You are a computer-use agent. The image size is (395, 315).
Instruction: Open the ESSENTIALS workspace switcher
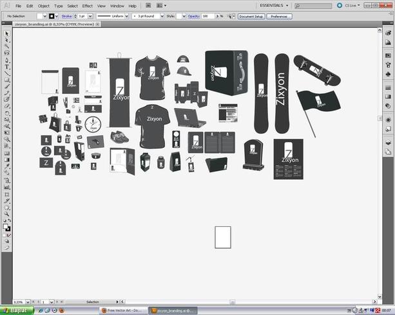coord(274,6)
